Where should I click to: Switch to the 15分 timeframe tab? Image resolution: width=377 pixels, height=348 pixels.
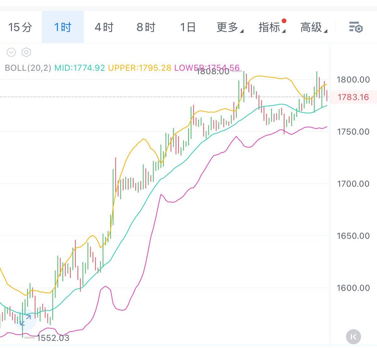point(20,27)
